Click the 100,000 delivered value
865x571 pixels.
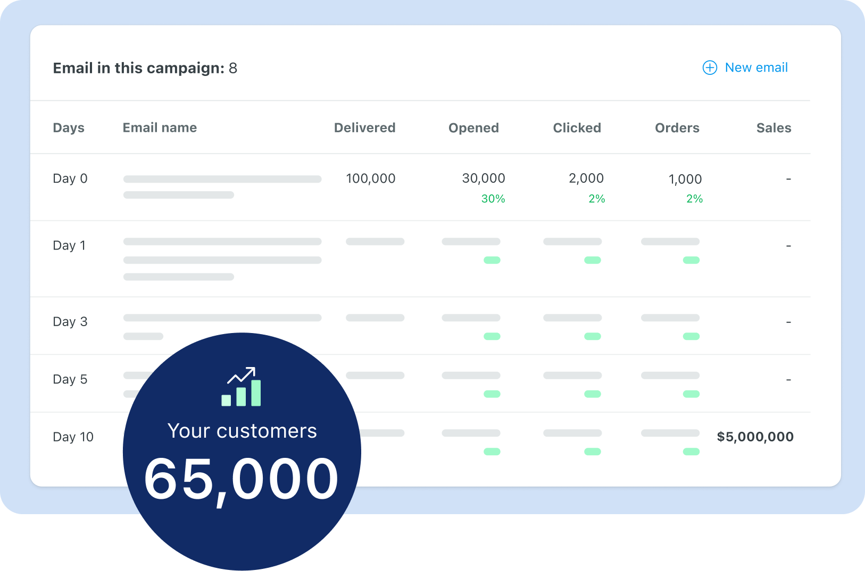coord(371,179)
